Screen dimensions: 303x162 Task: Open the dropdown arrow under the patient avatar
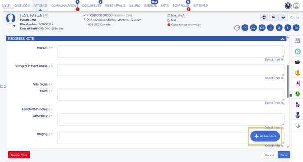tap(14, 26)
